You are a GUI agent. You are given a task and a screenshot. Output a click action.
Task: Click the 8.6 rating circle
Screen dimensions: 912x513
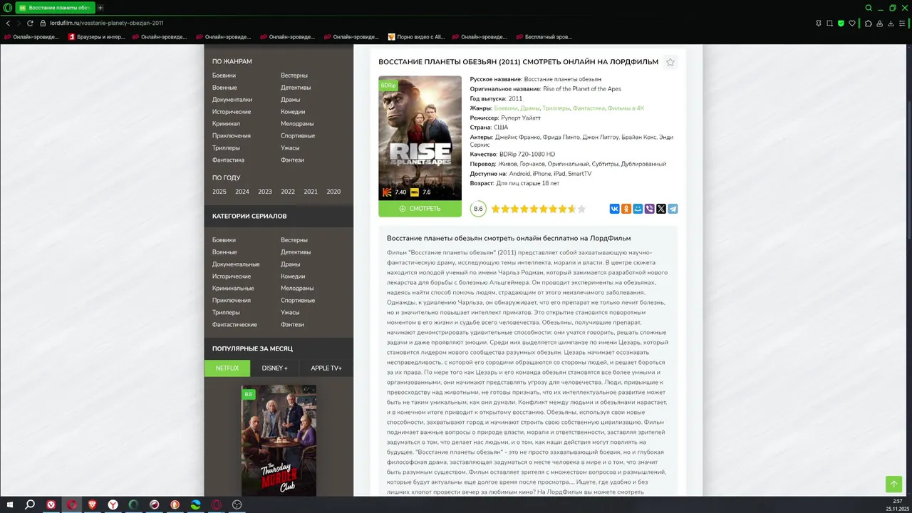pyautogui.click(x=478, y=209)
